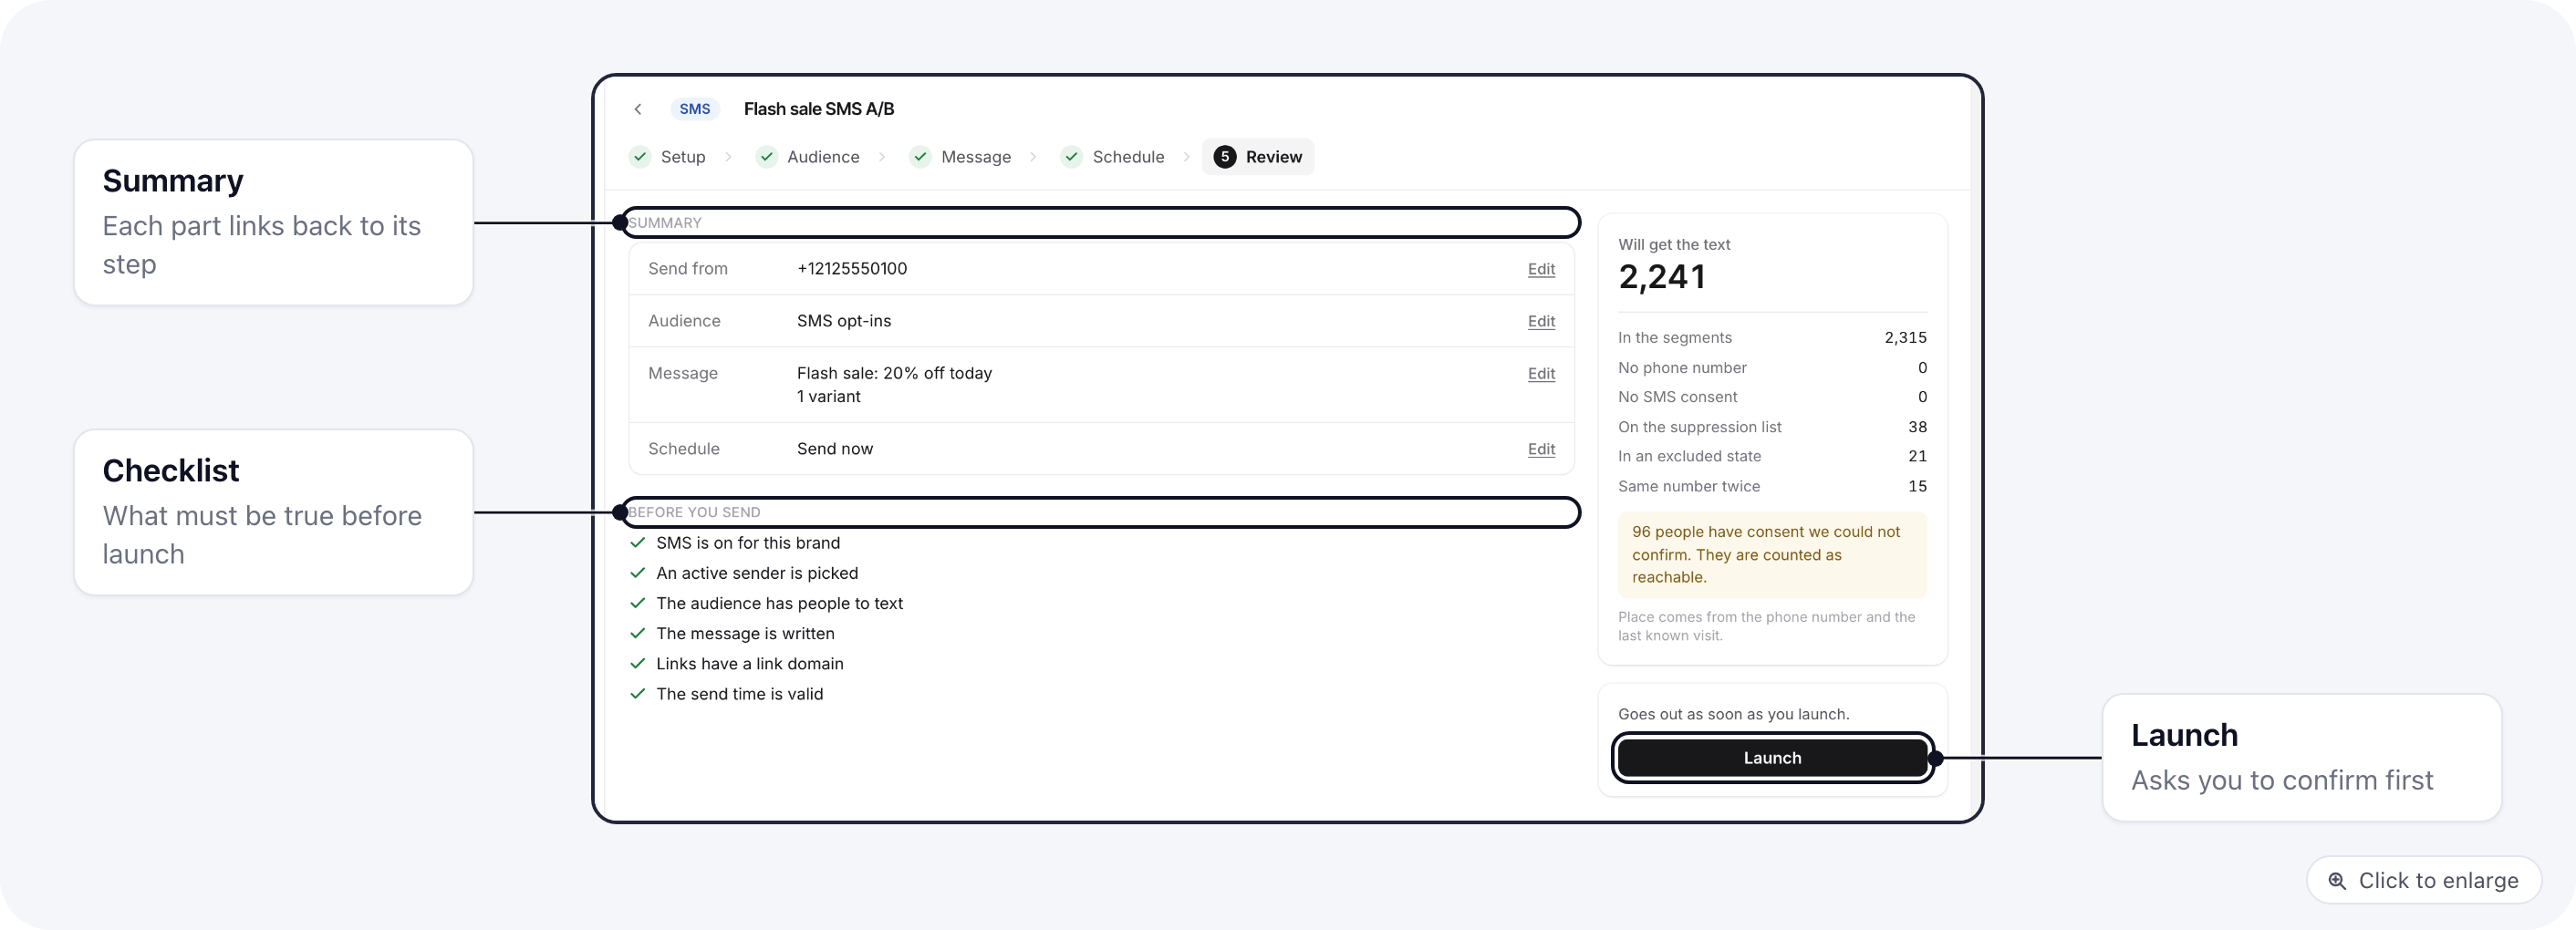Click the Launch button
This screenshot has width=2576, height=930.
(1772, 758)
